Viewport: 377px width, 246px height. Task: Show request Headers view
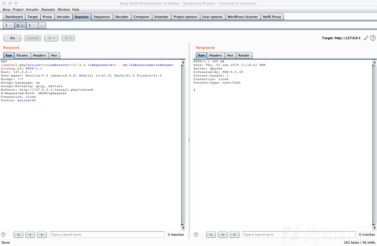(x=39, y=55)
